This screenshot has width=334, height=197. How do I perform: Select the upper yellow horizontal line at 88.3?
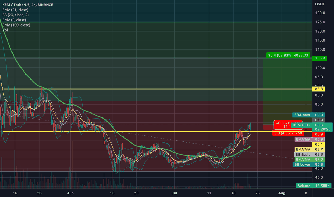pos(158,89)
